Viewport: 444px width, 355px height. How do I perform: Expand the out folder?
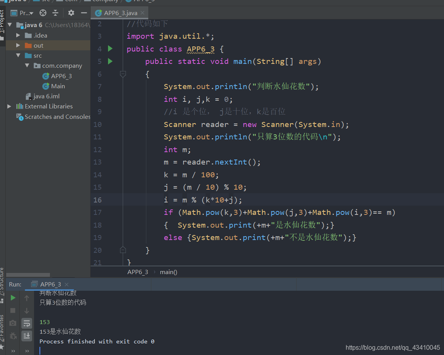18,45
